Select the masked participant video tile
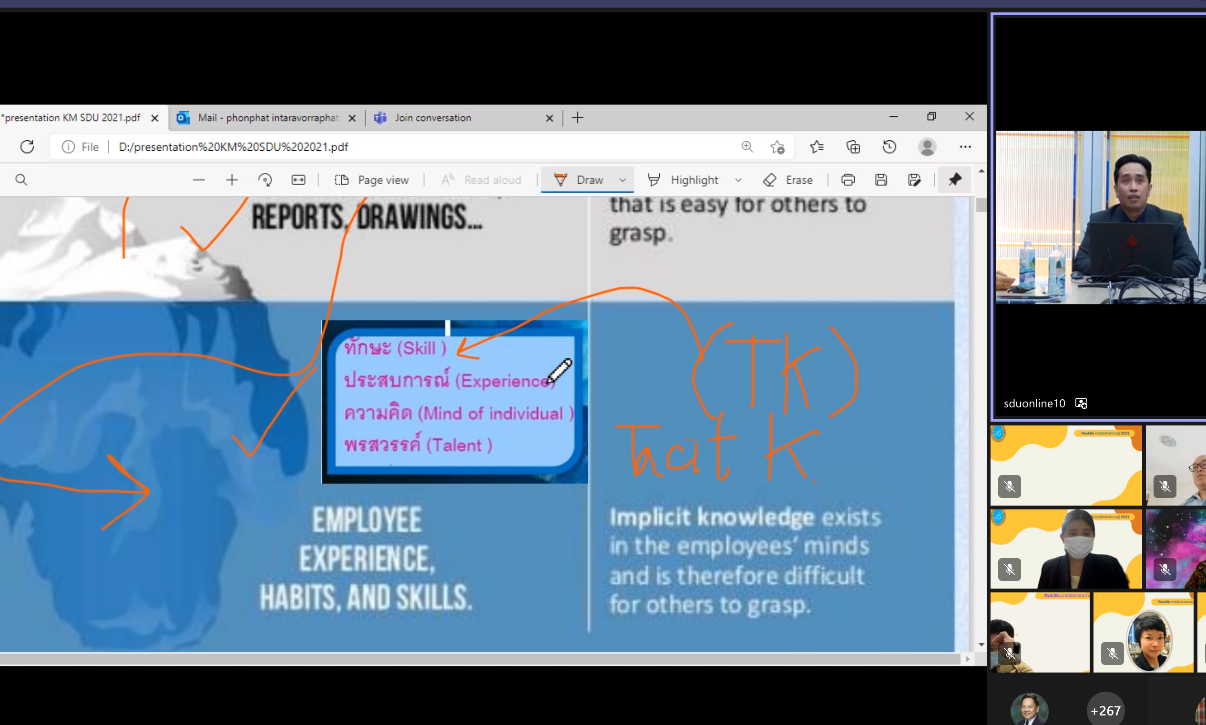 pyautogui.click(x=1066, y=549)
